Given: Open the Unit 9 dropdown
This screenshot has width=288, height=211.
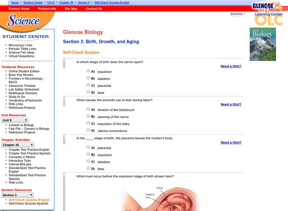Looking at the screenshot, I should (15, 120).
